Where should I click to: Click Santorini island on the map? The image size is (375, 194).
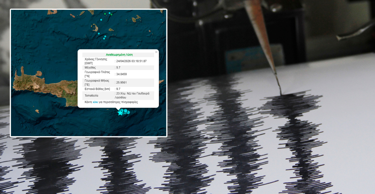[95, 27]
